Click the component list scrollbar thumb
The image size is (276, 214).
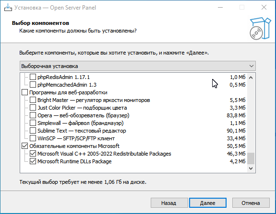(x=251, y=158)
